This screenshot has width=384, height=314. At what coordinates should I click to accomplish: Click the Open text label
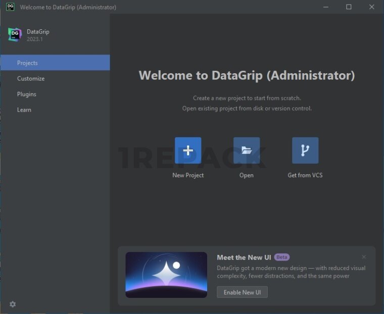click(247, 175)
